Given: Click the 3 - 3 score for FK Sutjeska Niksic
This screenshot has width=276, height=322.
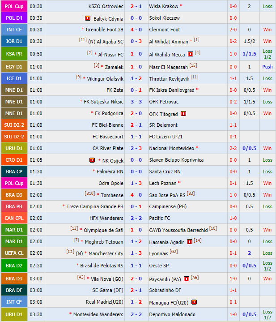Looking at the screenshot, I should (x=136, y=102).
